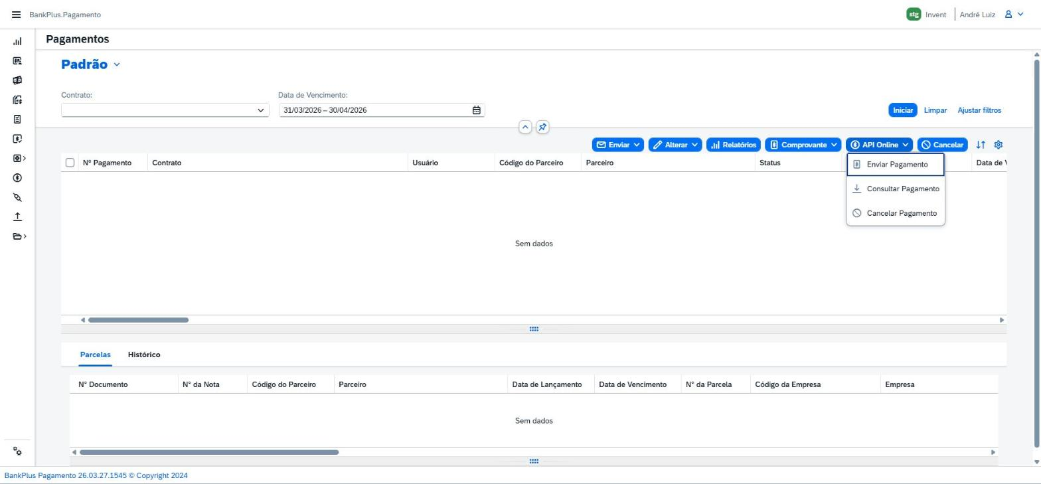Click the Cancelar toolbar button
Image resolution: width=1041 pixels, height=484 pixels.
pyautogui.click(x=942, y=145)
